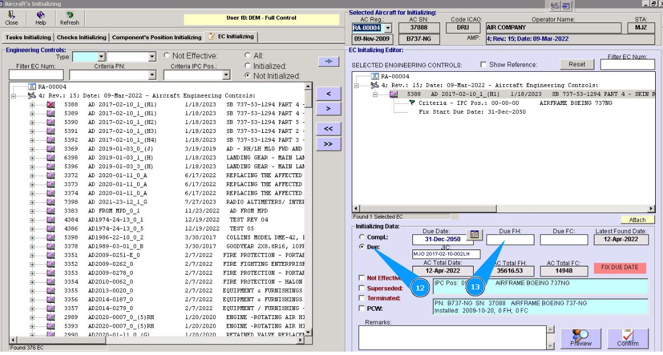663x355 pixels.
Task: Switch to Component's Position Initializing tab
Action: [156, 38]
